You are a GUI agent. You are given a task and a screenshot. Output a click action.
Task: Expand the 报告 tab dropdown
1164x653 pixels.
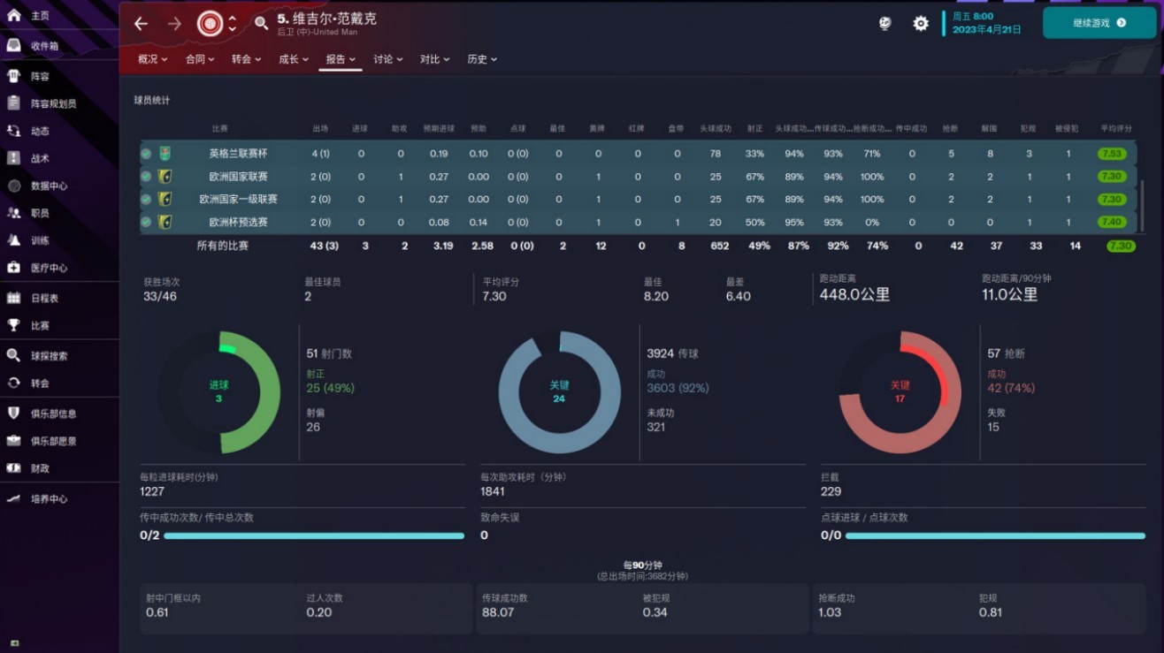pos(341,59)
